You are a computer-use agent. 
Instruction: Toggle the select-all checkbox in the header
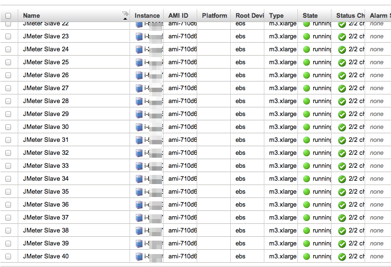(x=8, y=16)
